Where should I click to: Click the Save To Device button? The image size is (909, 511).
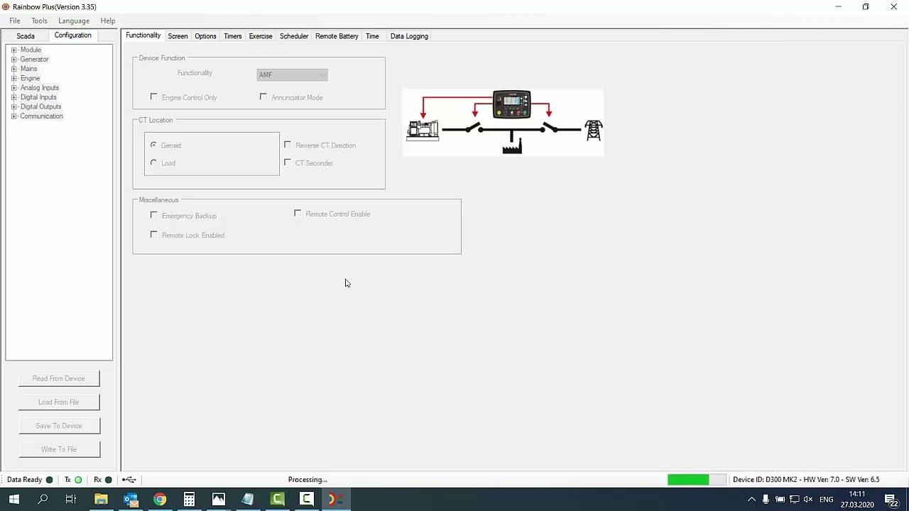coord(59,426)
